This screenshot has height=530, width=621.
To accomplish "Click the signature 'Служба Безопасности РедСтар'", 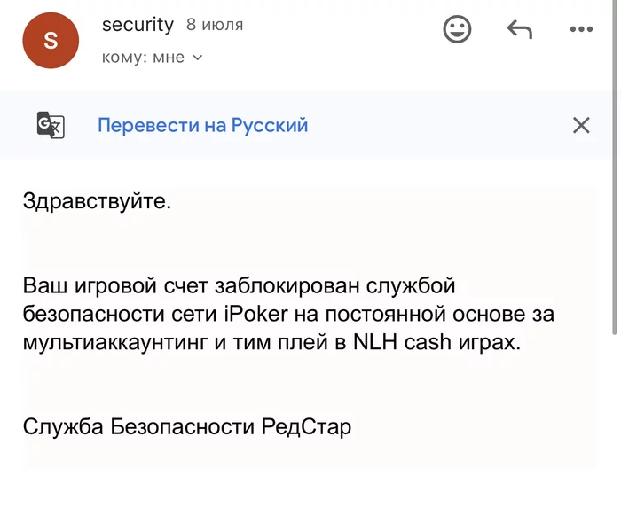I will (187, 427).
